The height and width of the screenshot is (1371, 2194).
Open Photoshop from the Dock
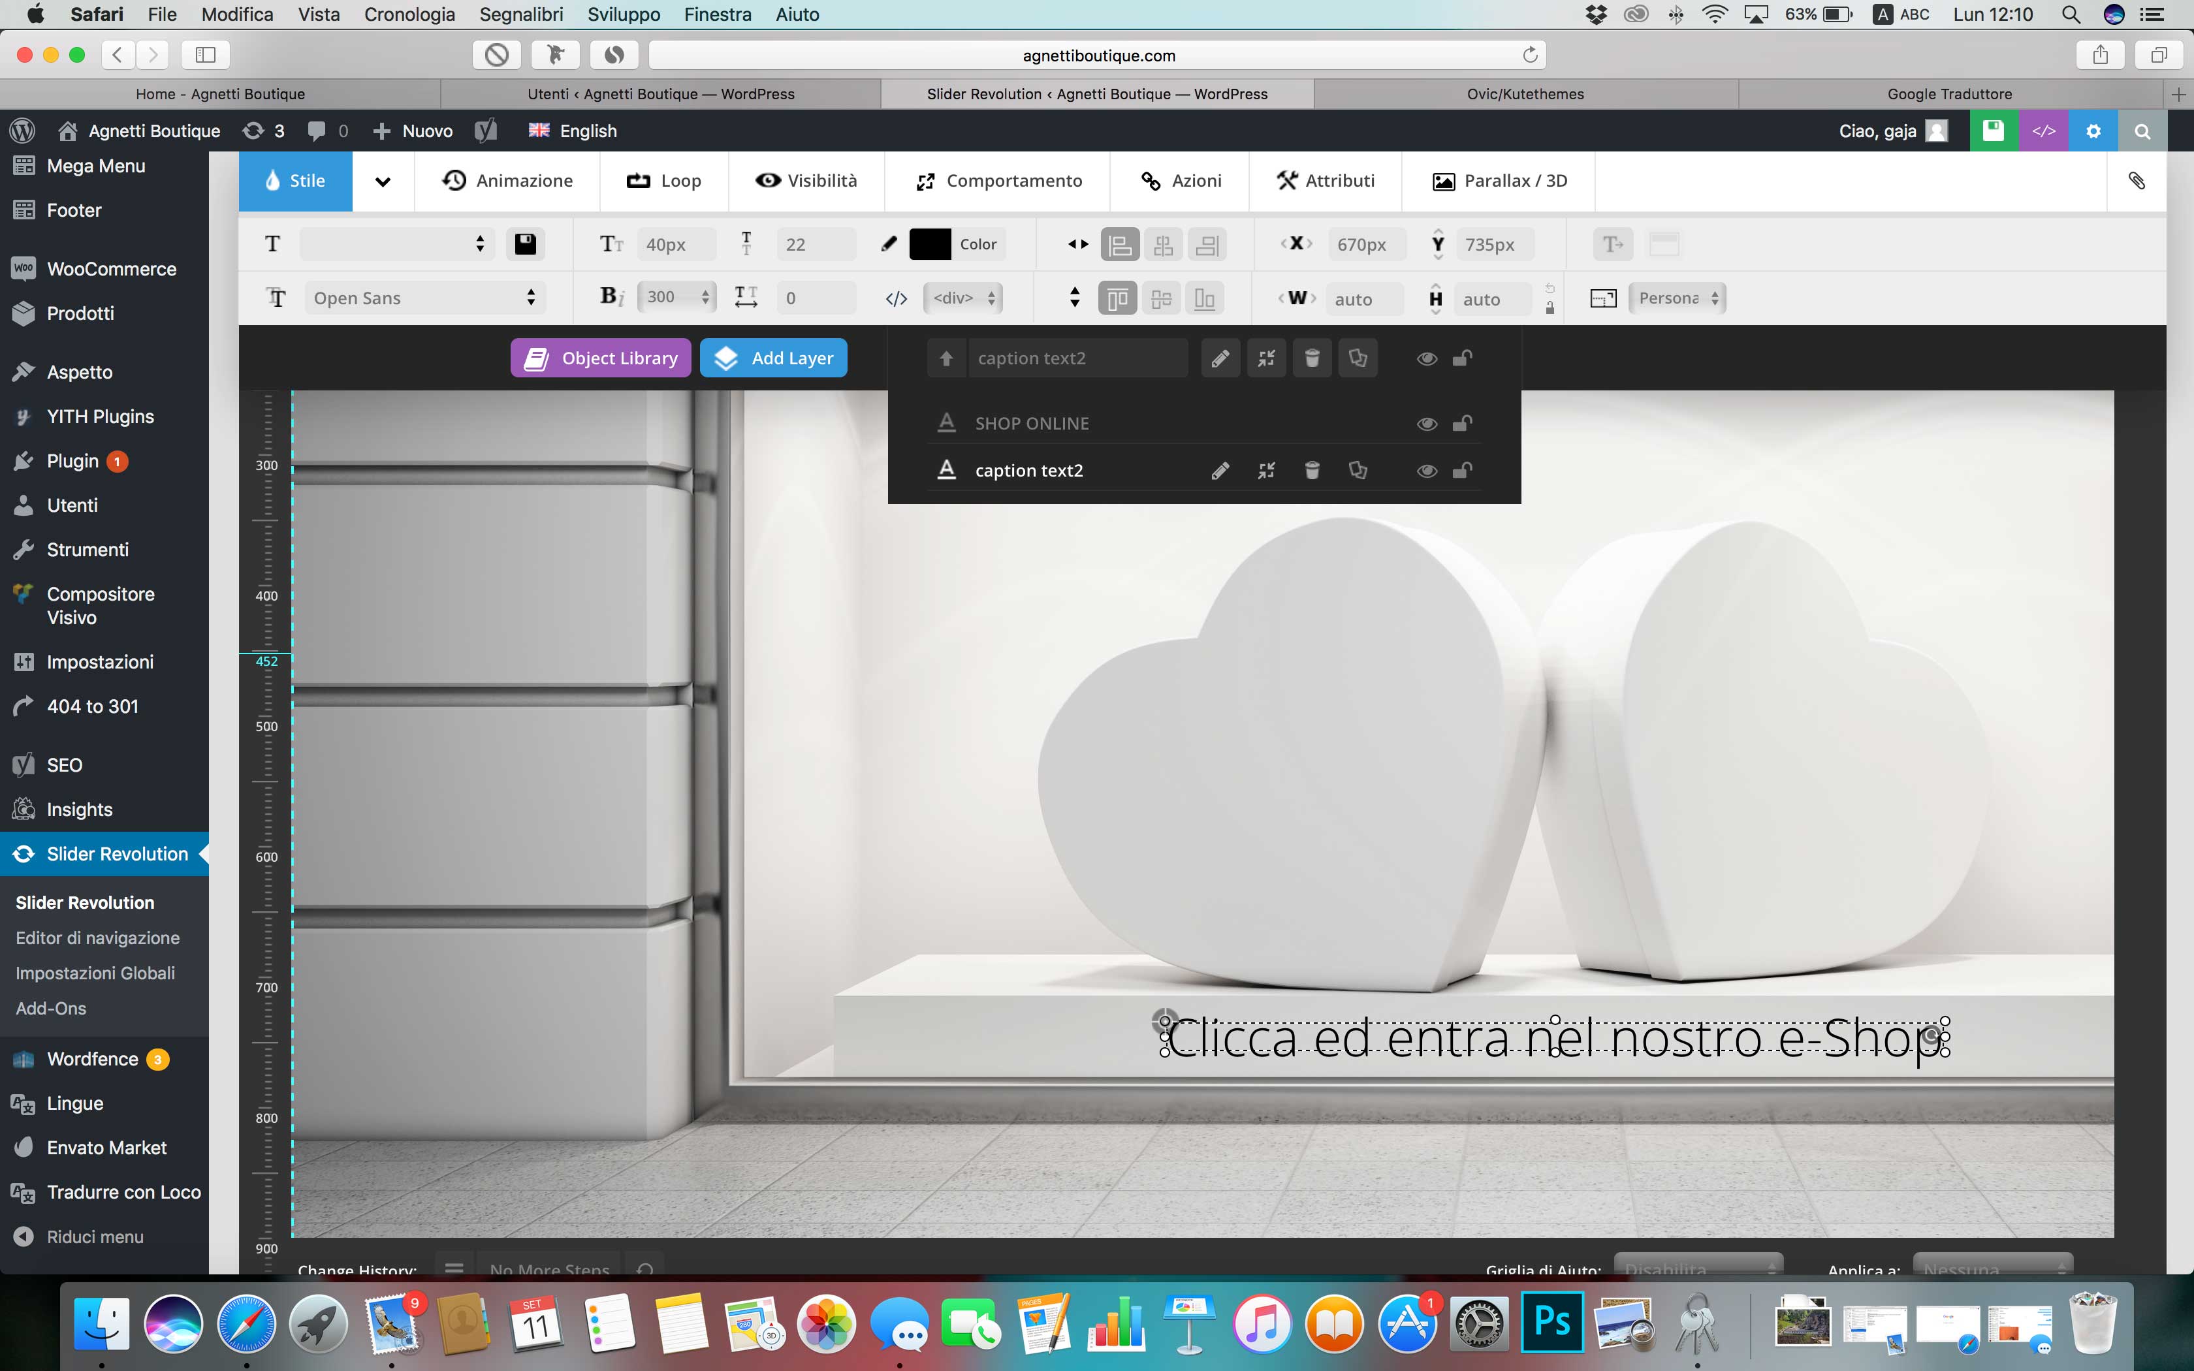tap(1552, 1323)
